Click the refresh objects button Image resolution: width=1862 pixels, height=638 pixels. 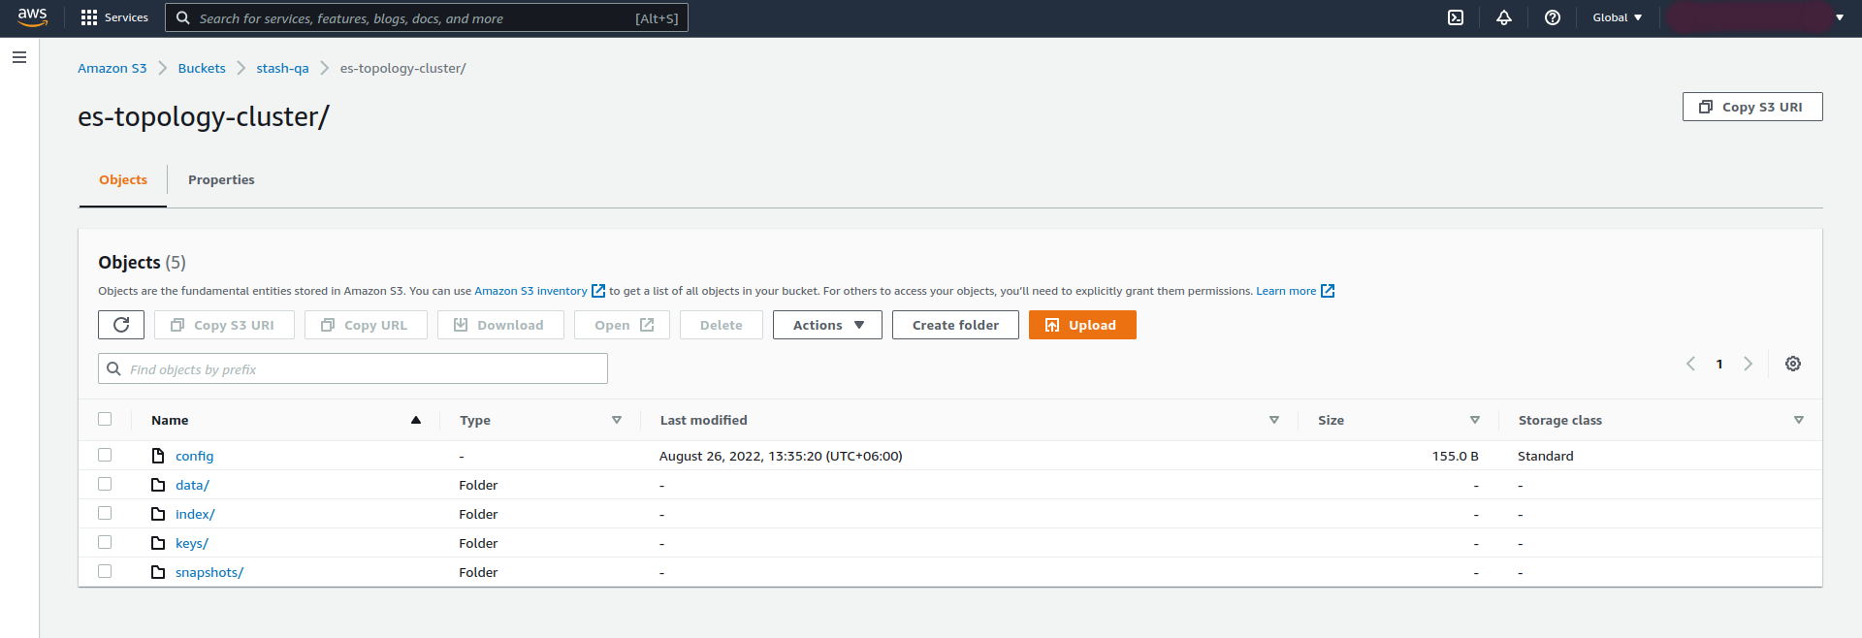click(121, 325)
